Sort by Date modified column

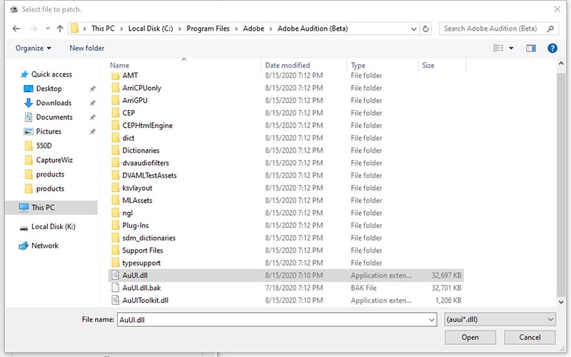tap(288, 65)
